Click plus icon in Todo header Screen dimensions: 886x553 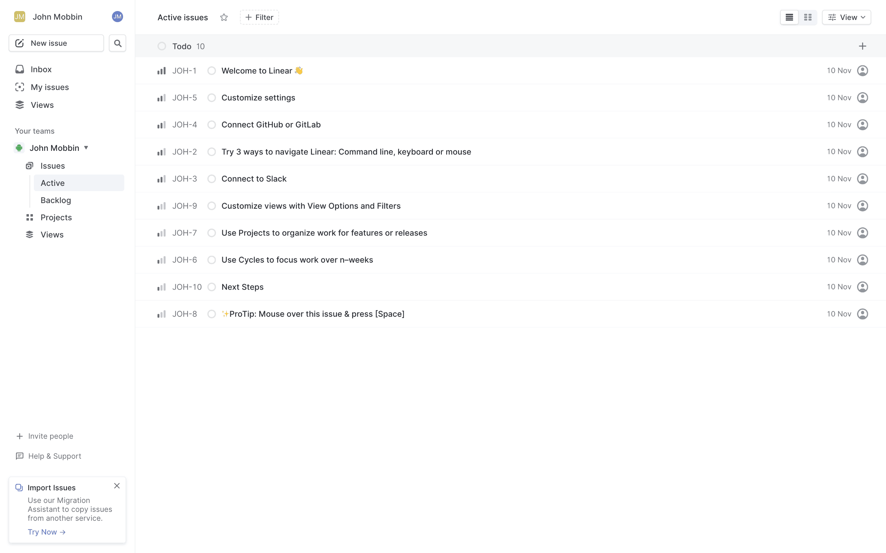point(862,46)
